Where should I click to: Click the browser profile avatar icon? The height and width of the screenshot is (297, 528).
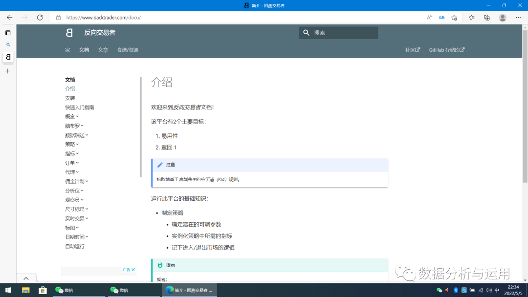(x=502, y=17)
